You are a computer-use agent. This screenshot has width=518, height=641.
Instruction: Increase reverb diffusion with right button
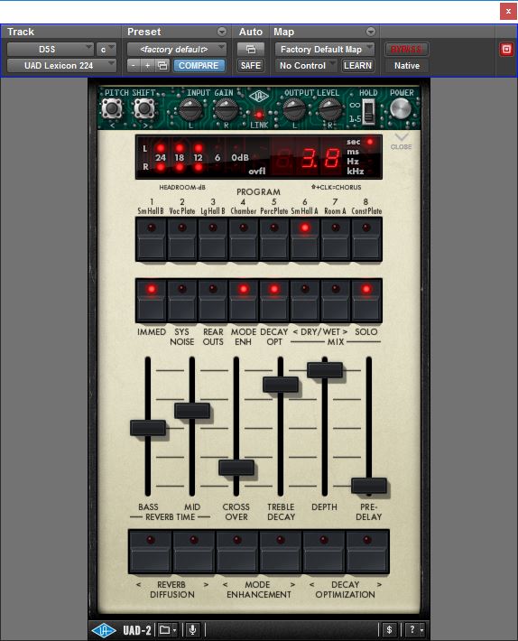pos(194,552)
